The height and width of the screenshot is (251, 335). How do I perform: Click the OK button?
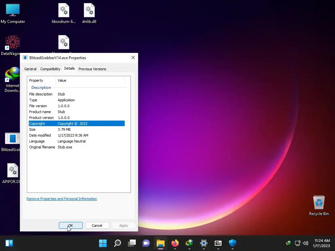tap(71, 226)
